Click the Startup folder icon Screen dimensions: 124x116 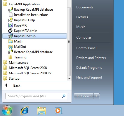[5, 79]
